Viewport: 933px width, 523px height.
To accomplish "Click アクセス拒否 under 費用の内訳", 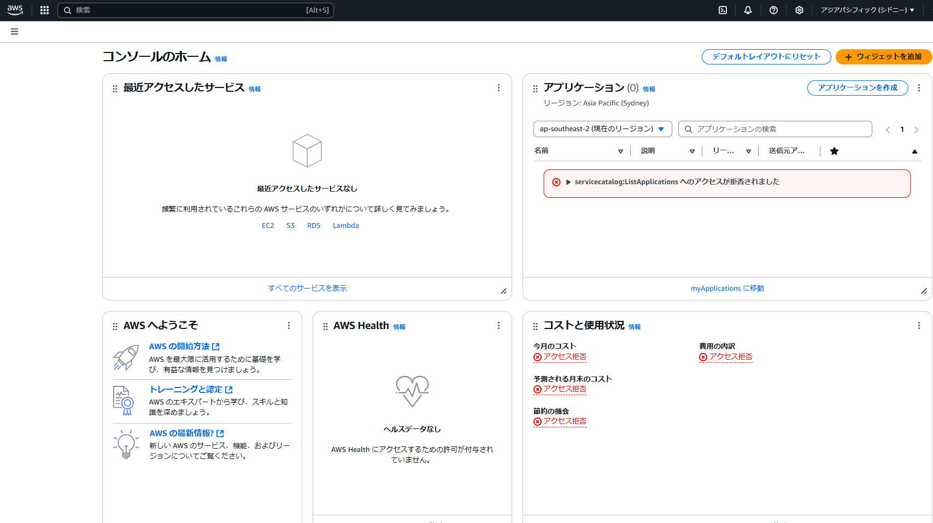I will click(x=726, y=357).
